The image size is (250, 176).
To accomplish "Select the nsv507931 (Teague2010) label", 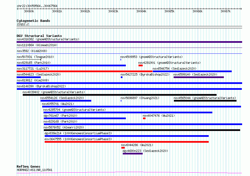I will tap(35, 57).
